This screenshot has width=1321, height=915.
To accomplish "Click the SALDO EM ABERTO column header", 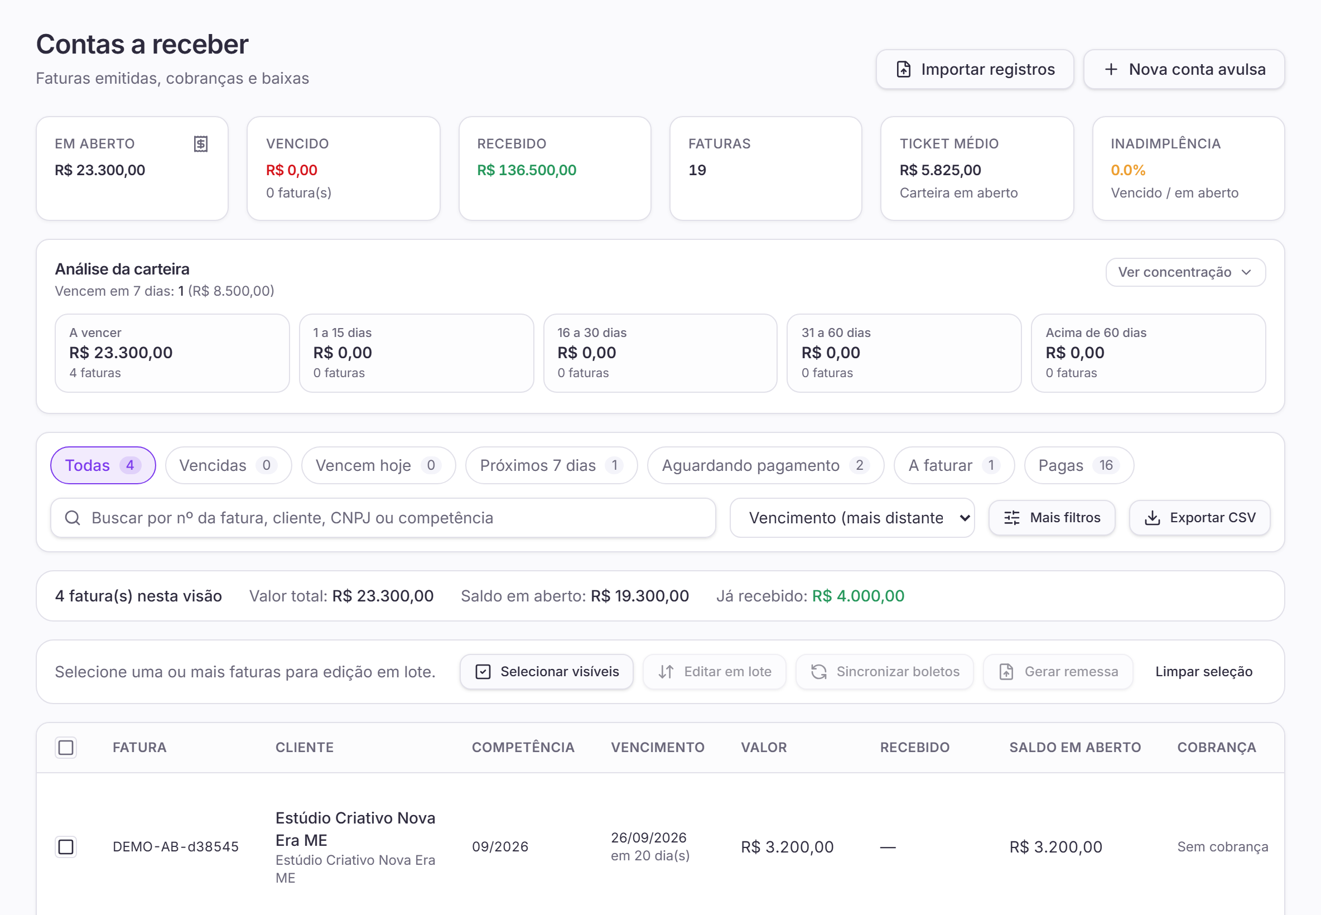I will click(1074, 747).
